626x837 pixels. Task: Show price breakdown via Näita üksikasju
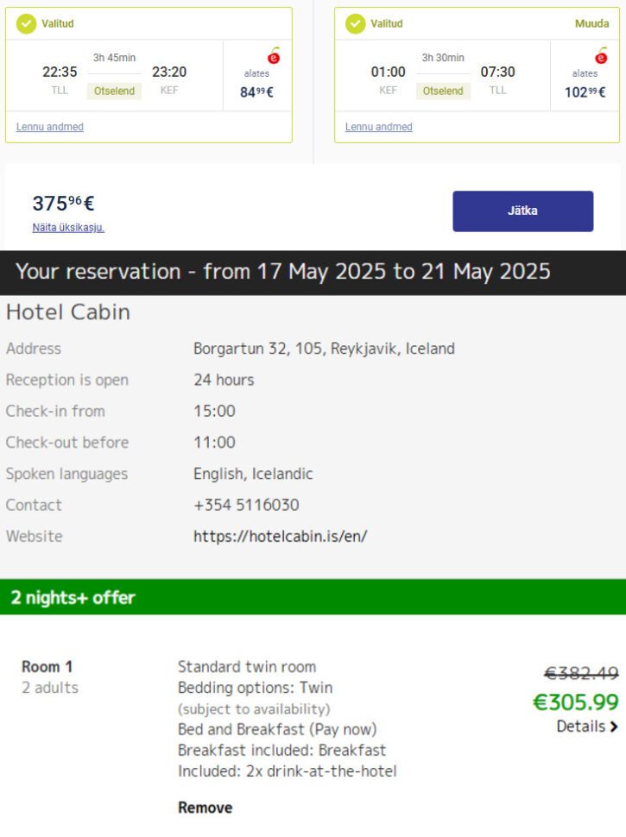coord(68,228)
